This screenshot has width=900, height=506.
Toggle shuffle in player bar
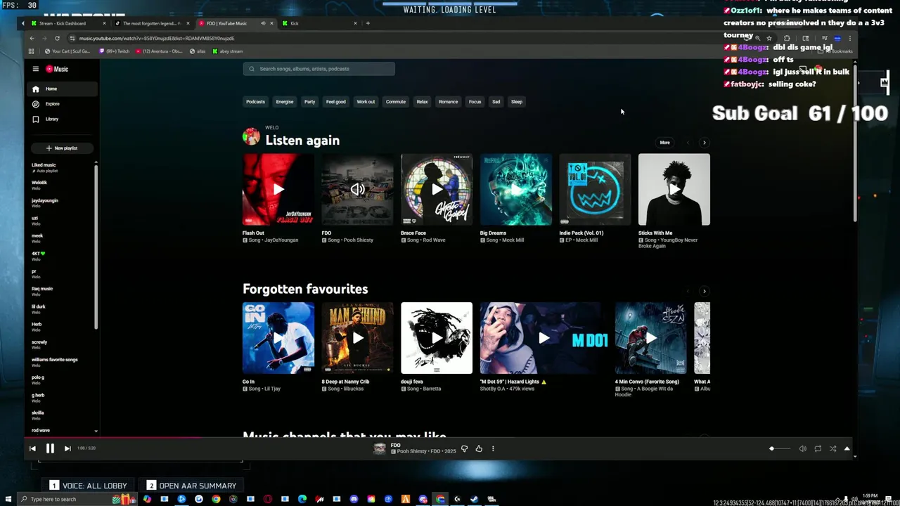[x=832, y=448]
